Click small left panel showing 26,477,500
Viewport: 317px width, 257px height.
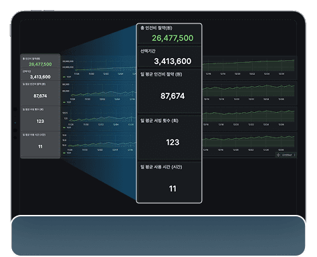tap(40, 61)
